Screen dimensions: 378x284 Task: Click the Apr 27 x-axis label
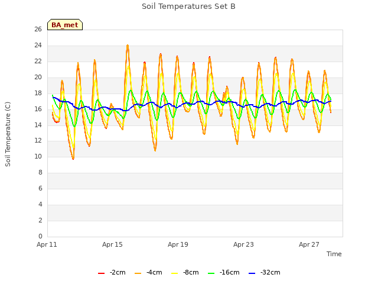[x=309, y=244]
